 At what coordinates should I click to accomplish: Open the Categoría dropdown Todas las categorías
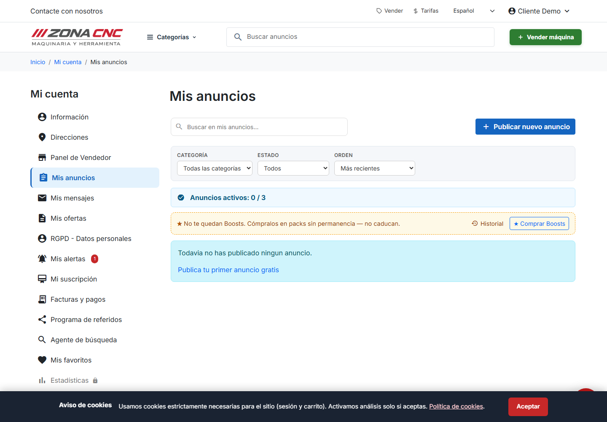215,168
